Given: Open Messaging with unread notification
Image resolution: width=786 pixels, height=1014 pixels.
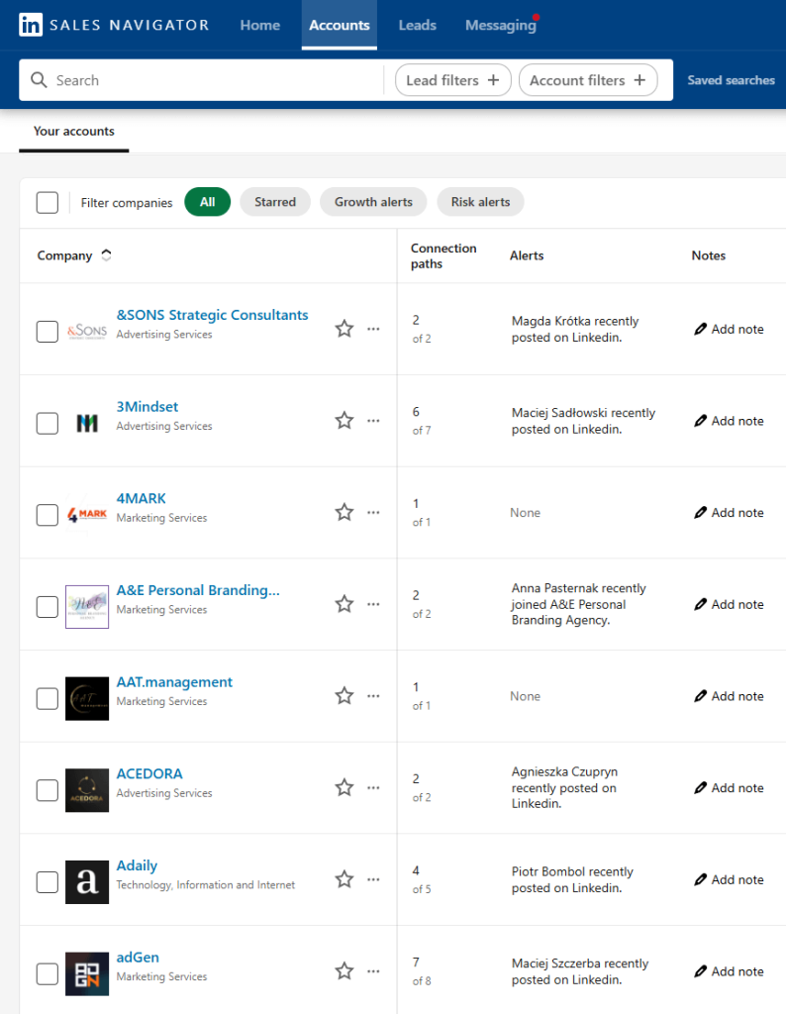Looking at the screenshot, I should (497, 26).
